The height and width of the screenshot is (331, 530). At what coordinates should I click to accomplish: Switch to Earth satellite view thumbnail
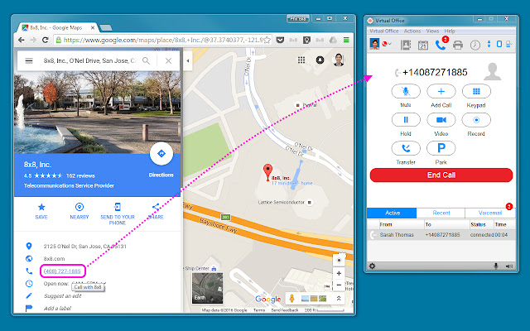[x=207, y=288]
